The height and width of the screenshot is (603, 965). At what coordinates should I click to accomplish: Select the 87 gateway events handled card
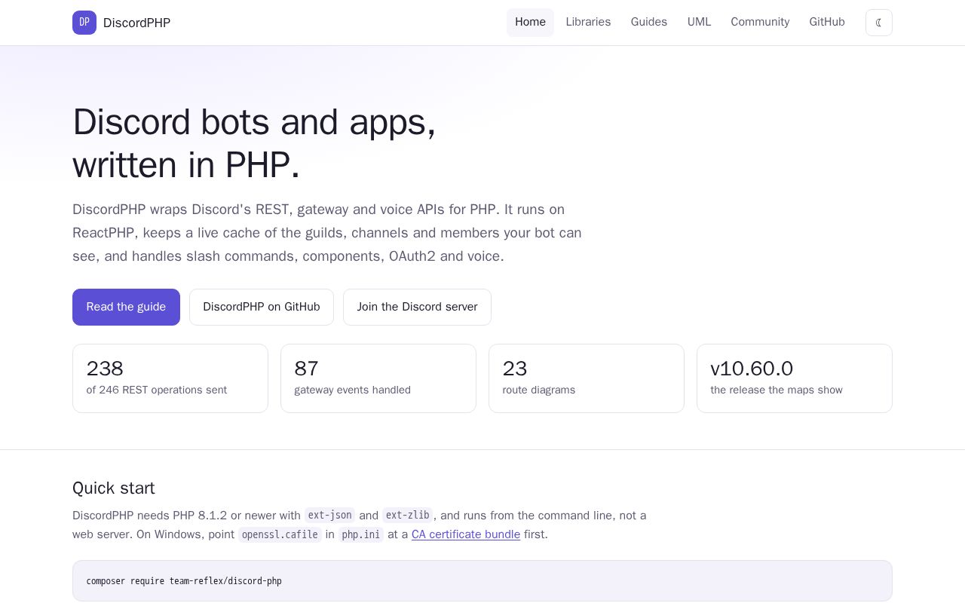378,378
